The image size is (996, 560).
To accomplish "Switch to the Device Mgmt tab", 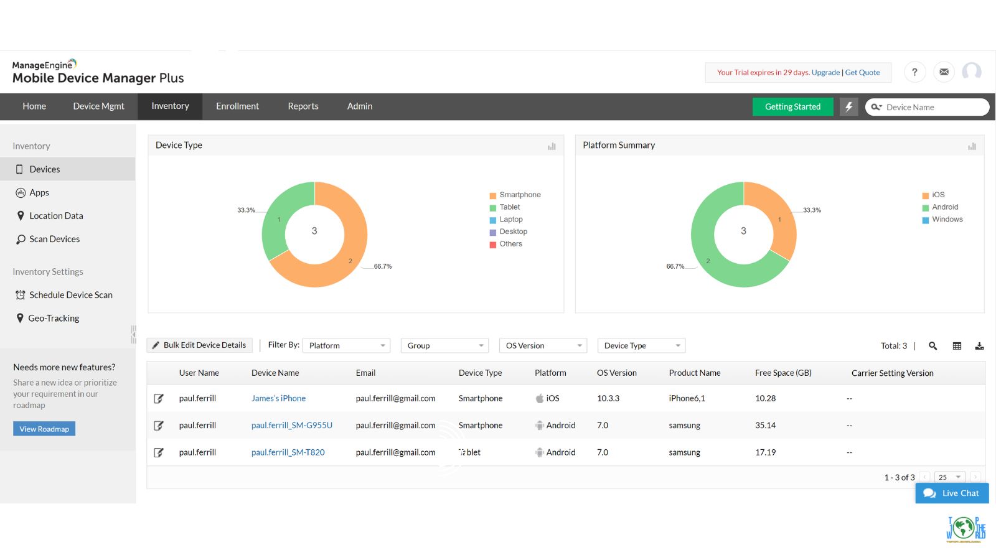I will [x=98, y=106].
